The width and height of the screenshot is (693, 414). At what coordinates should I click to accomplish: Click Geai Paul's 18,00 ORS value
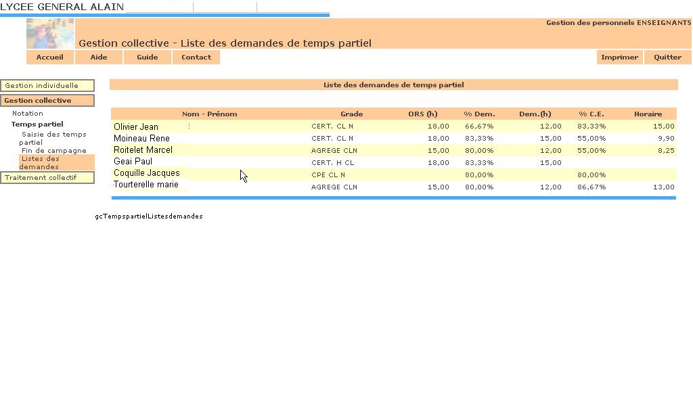point(438,162)
